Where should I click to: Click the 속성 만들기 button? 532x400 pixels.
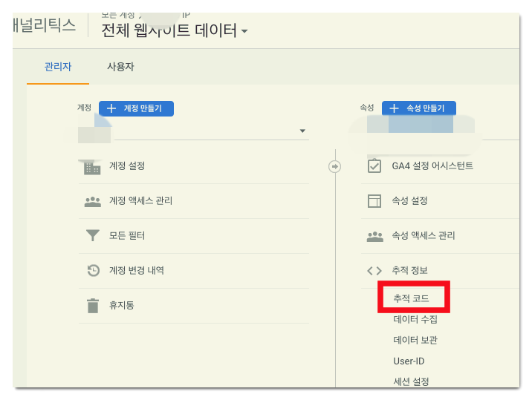418,108
